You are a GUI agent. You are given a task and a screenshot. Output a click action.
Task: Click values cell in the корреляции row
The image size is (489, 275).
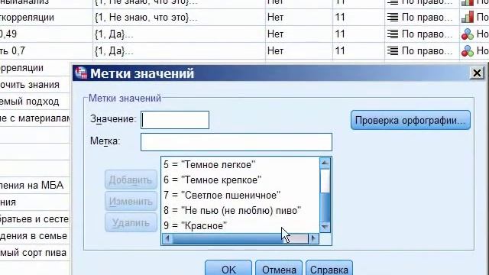click(x=179, y=17)
